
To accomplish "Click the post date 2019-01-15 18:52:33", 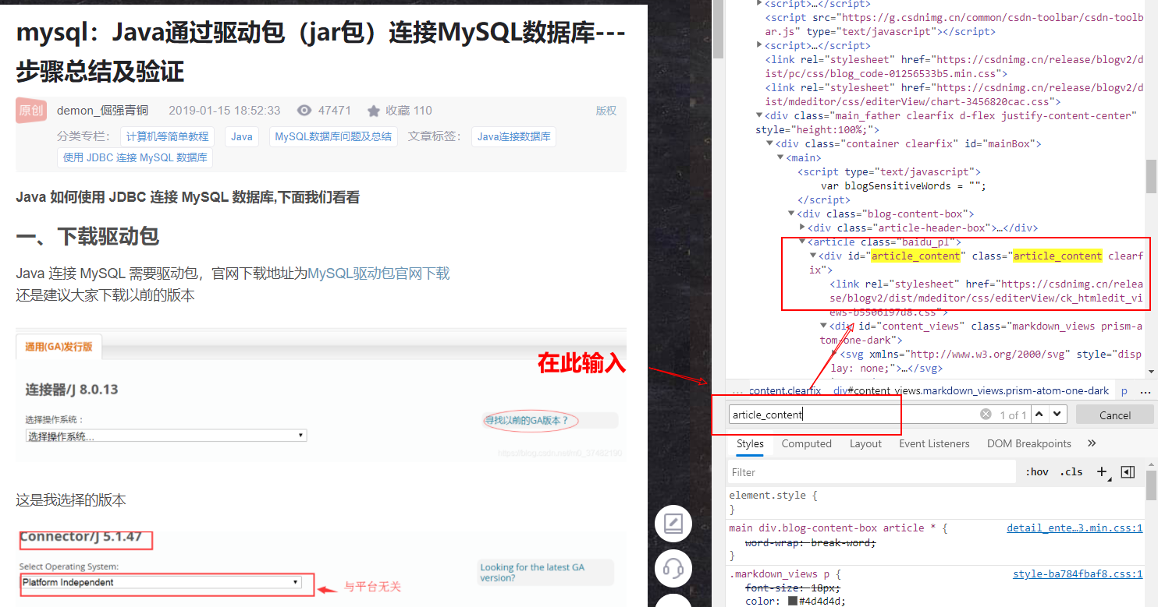I will tap(224, 111).
